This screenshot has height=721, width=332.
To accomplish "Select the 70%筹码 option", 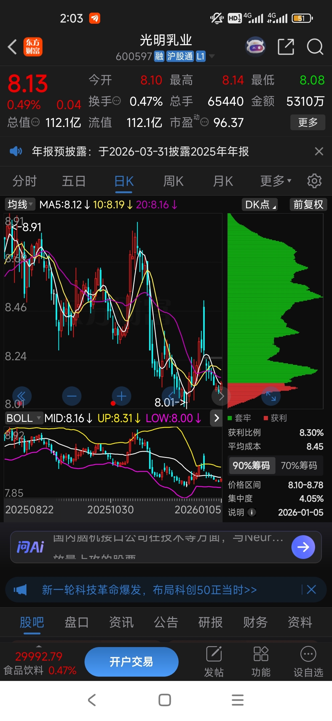I will point(299,465).
